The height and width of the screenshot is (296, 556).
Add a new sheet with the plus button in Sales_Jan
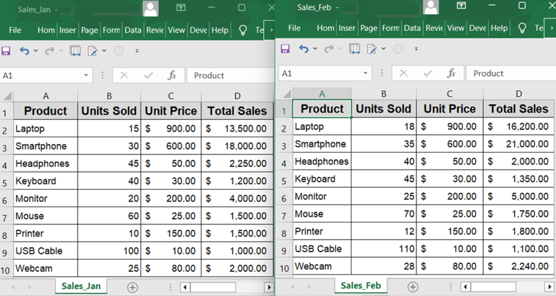pyautogui.click(x=132, y=287)
